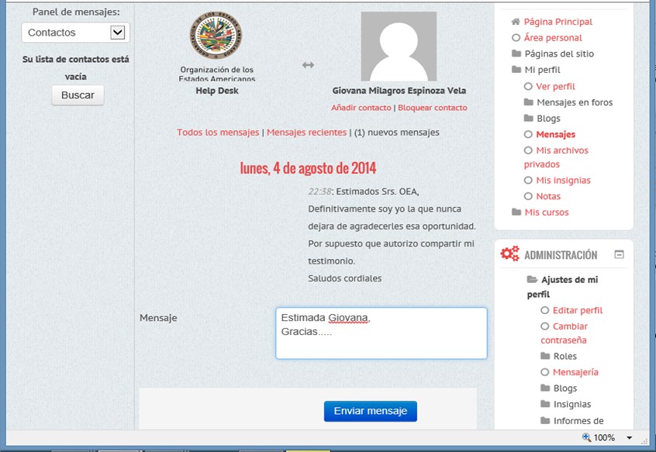Open Editar perfil in administration tree
Image resolution: width=656 pixels, height=452 pixels.
[577, 310]
